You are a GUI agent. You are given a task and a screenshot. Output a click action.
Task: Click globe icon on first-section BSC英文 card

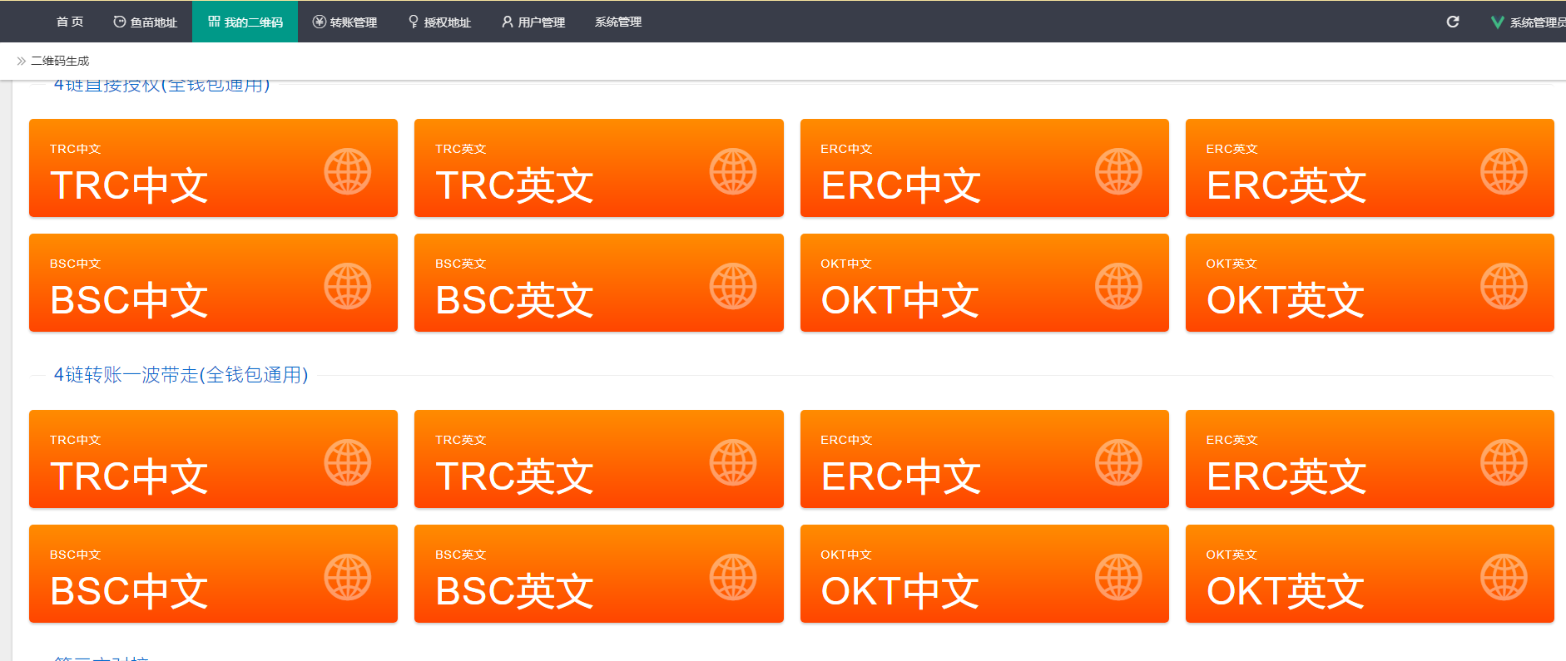732,286
